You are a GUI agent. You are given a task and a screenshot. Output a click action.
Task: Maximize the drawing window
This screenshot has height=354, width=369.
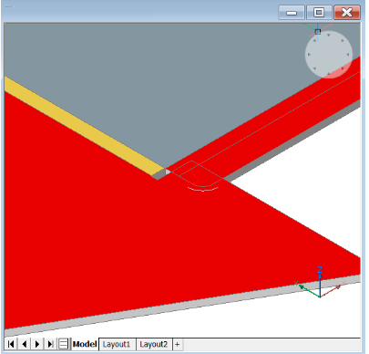[319, 13]
